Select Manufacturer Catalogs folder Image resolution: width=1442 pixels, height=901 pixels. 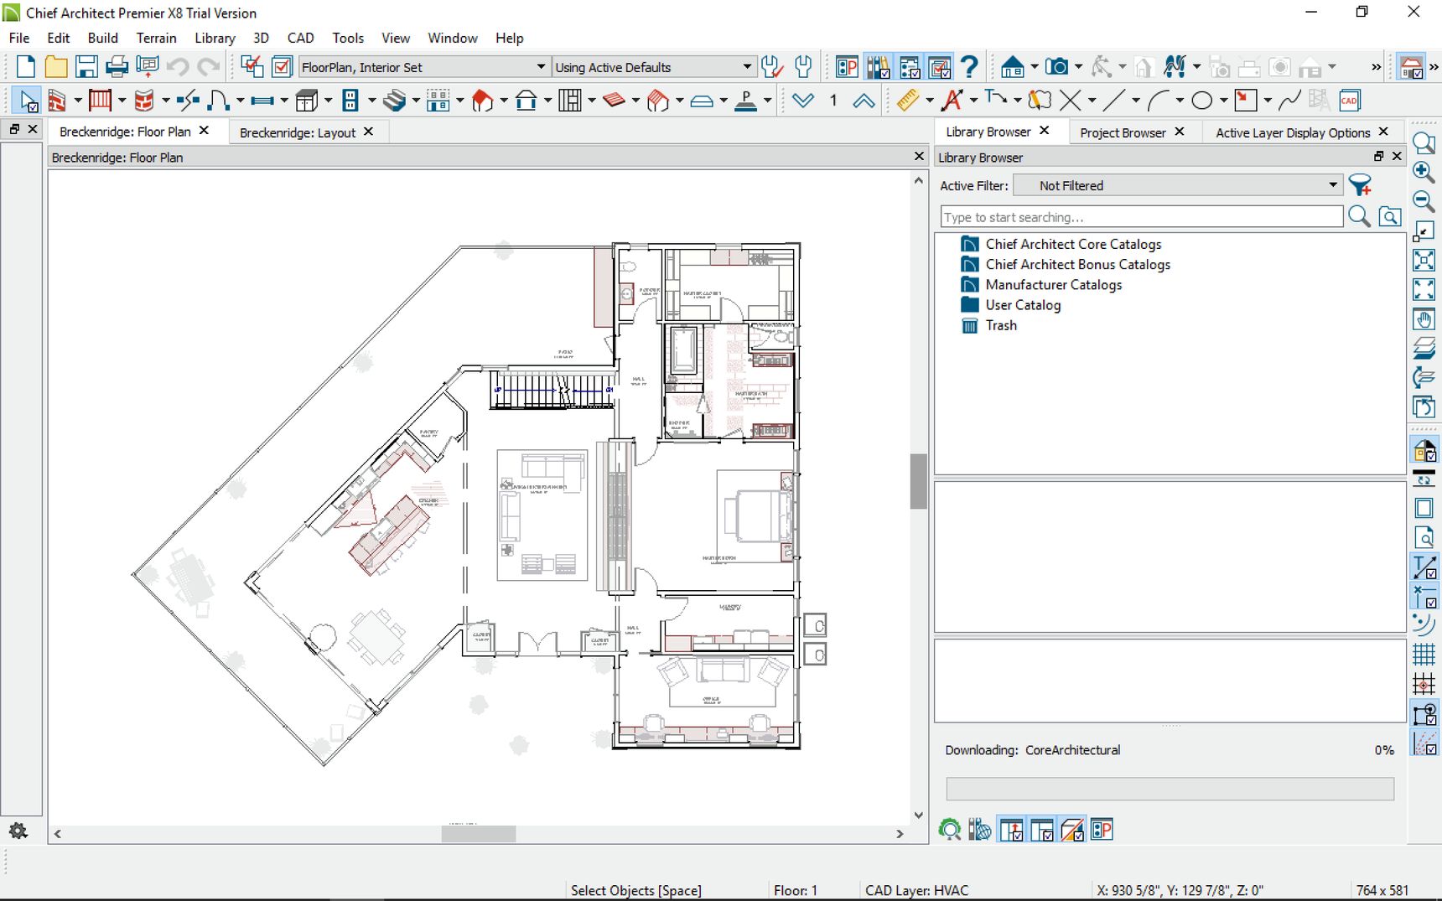click(x=1054, y=285)
